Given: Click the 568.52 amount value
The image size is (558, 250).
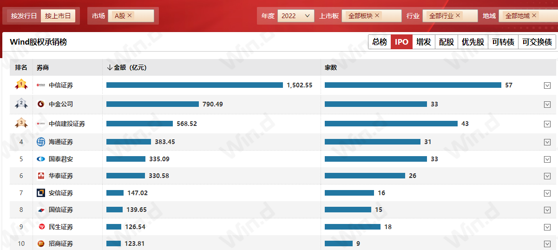Looking at the screenshot, I should tap(187, 124).
